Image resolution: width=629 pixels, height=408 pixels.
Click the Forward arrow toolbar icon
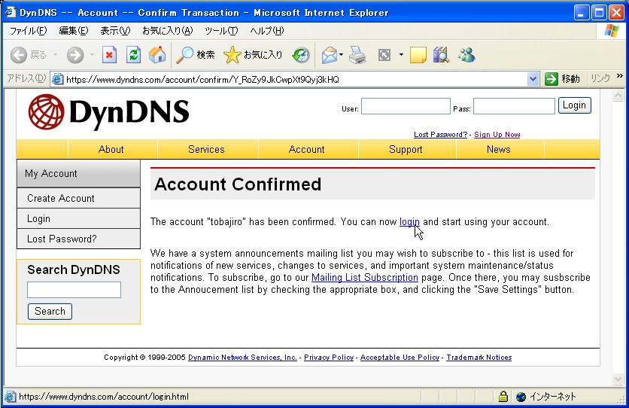tap(75, 55)
